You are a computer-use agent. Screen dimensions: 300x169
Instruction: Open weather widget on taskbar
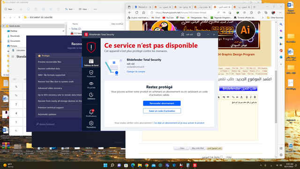click(8, 165)
